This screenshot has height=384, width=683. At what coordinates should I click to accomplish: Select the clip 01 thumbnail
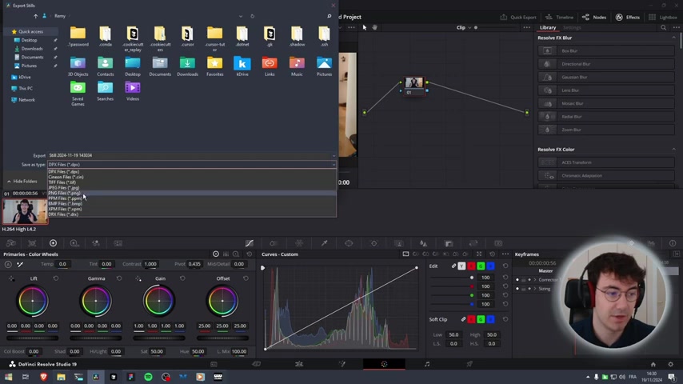tap(25, 210)
